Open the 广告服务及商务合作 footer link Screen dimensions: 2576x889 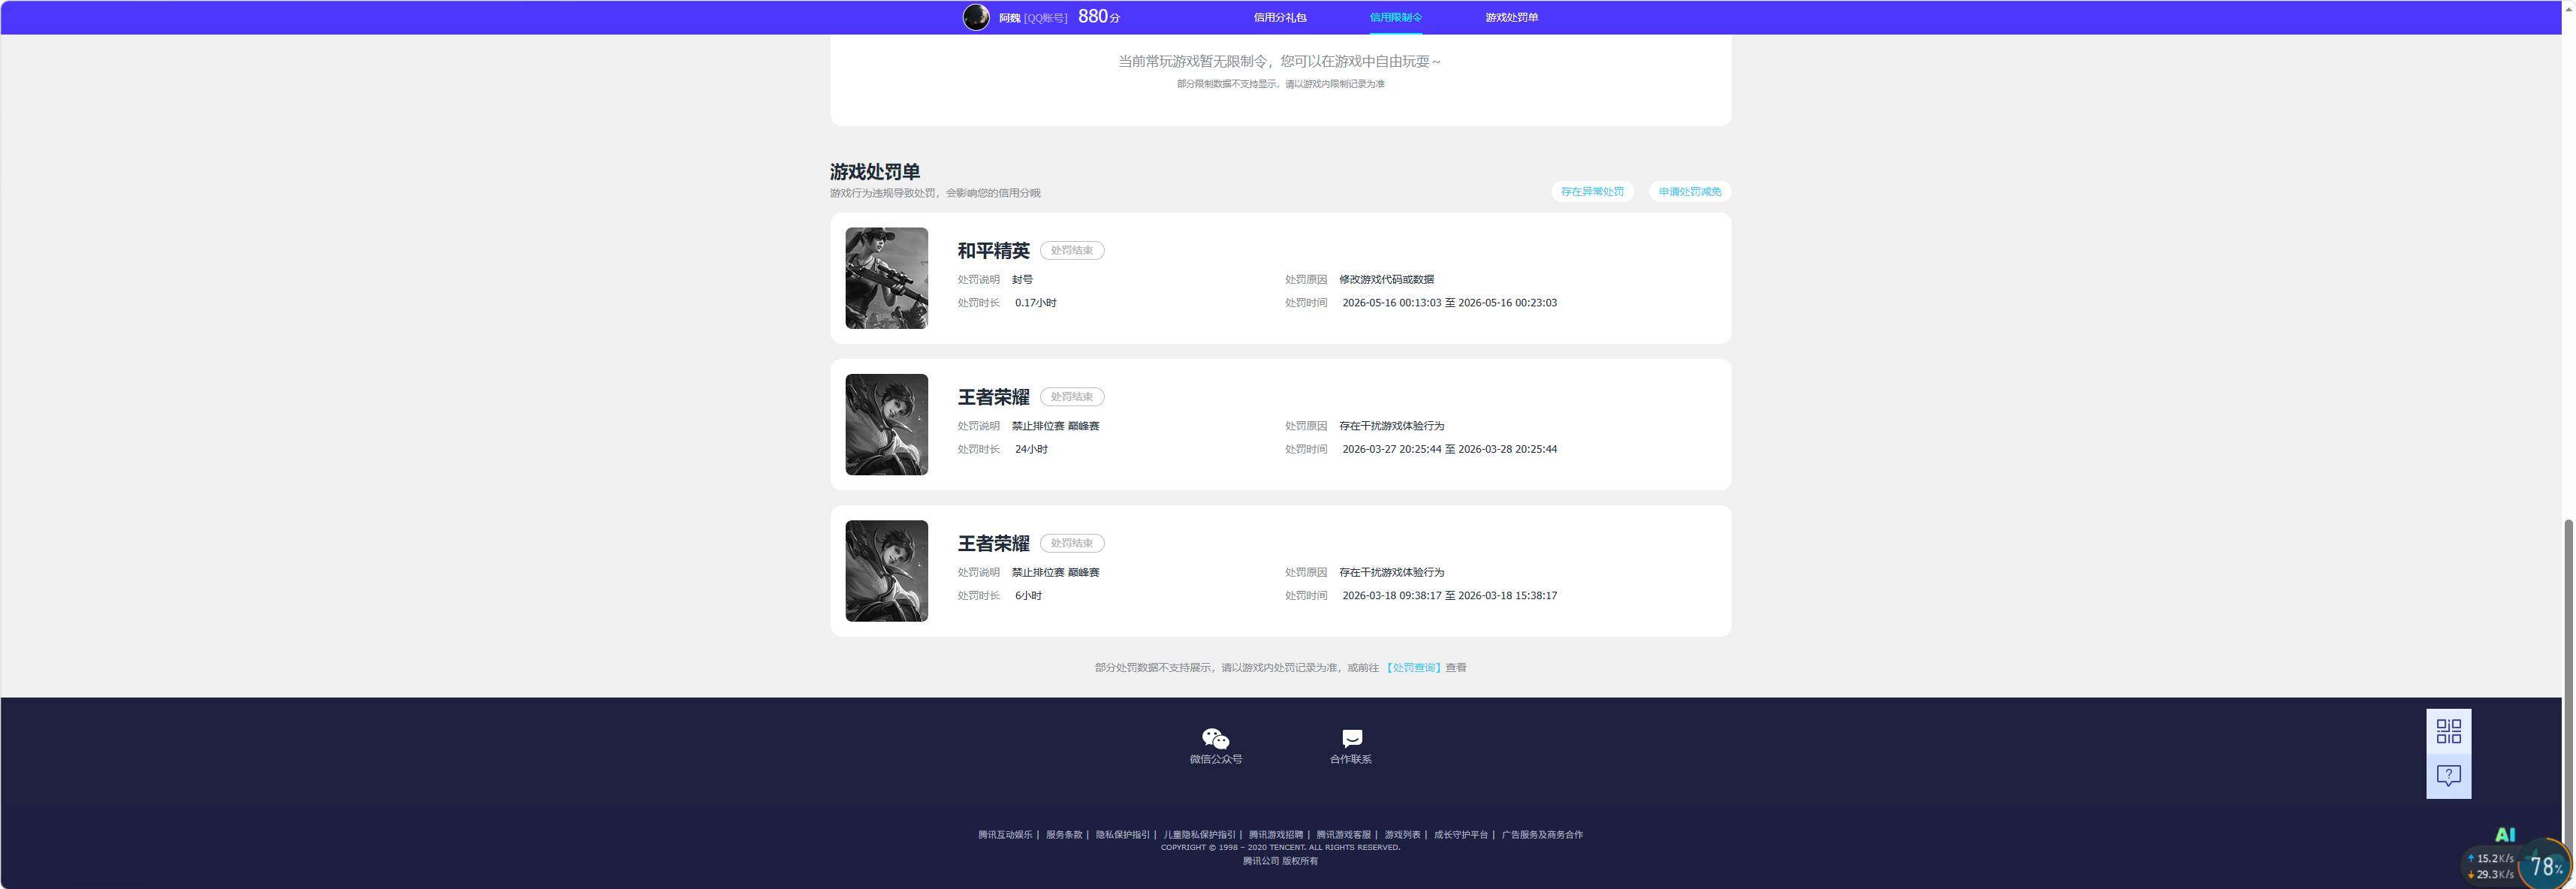1542,834
